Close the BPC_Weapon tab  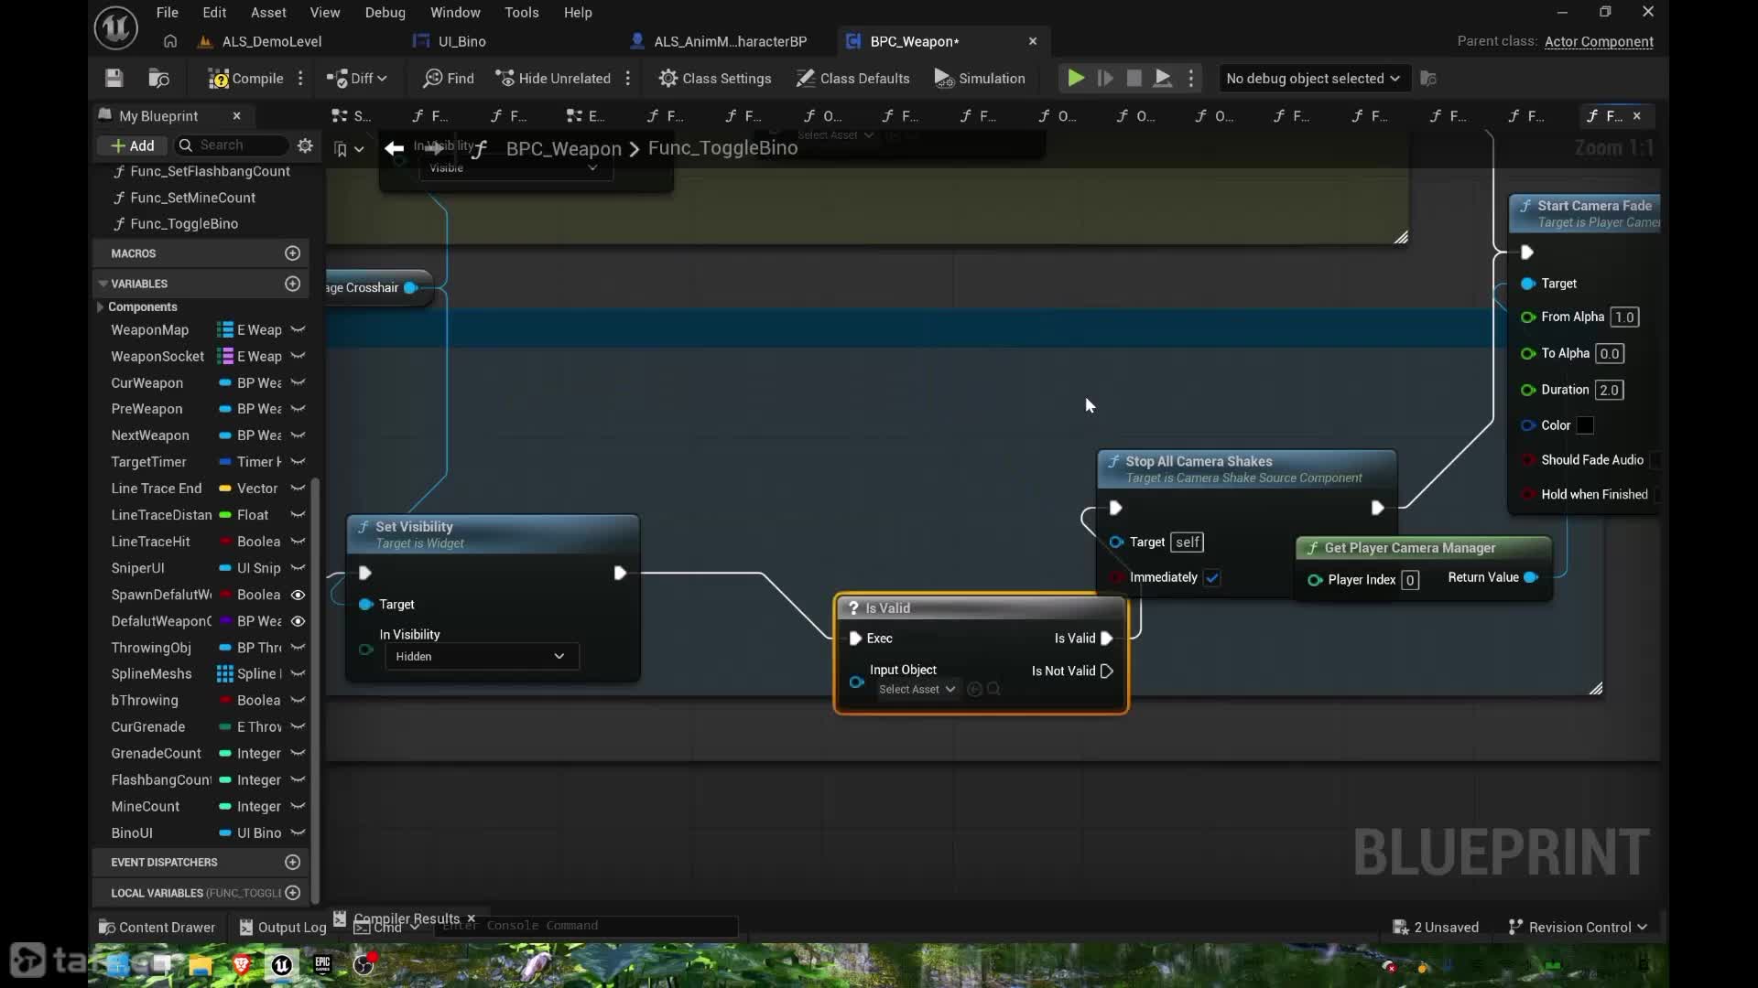tap(1033, 41)
